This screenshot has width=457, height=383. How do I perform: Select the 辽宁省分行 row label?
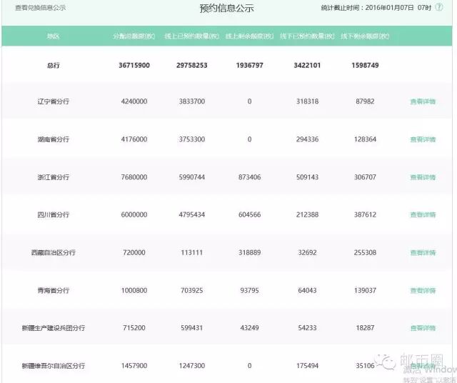(53, 101)
